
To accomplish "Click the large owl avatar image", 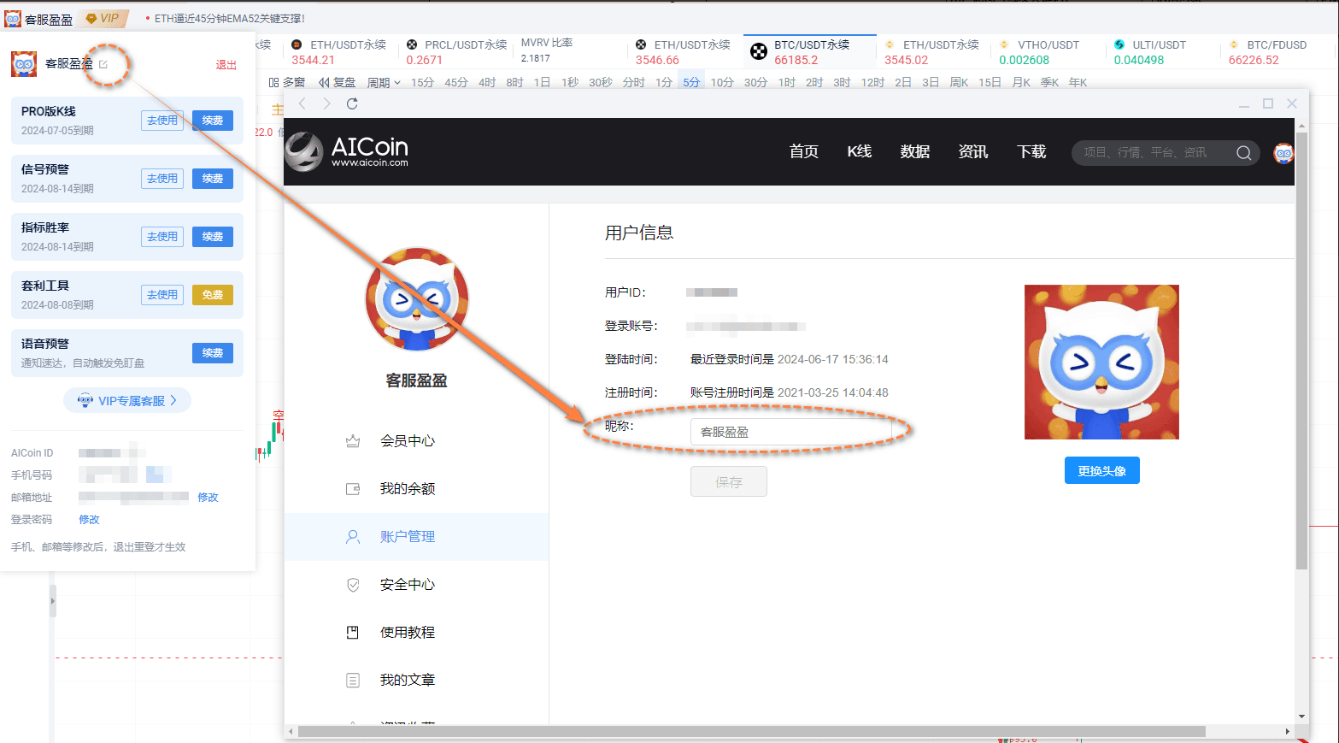I will (x=1101, y=362).
